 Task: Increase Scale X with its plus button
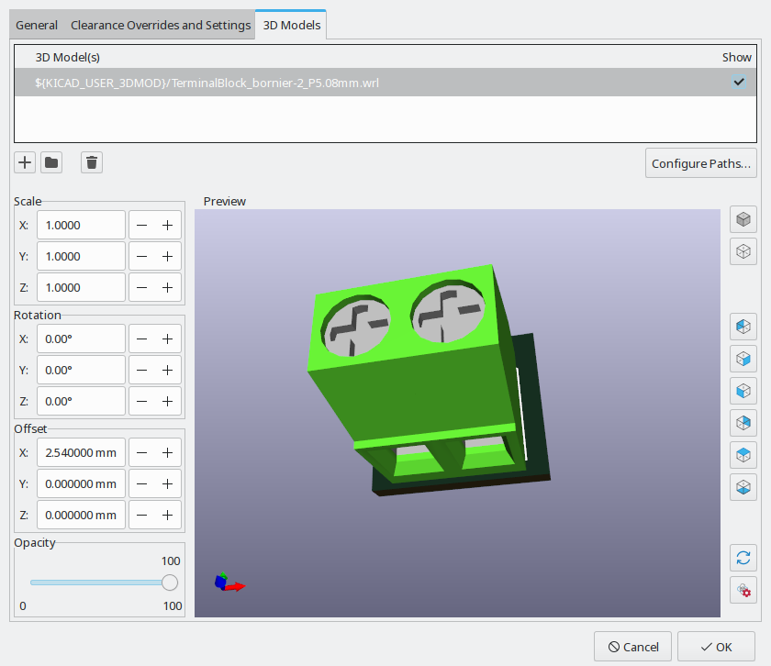click(168, 225)
